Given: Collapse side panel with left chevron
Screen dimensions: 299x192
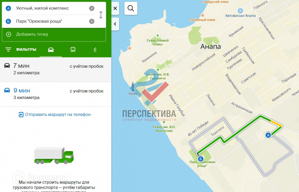Looking at the screenshot, I should (115, 24).
